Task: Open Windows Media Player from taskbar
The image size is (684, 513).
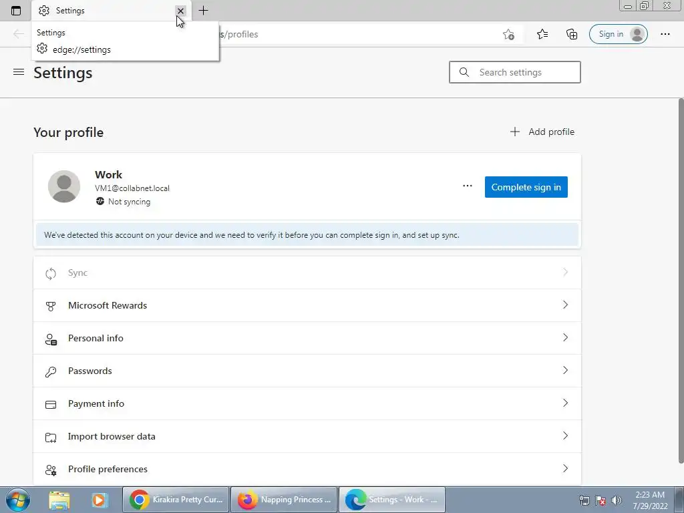Action: click(x=99, y=500)
